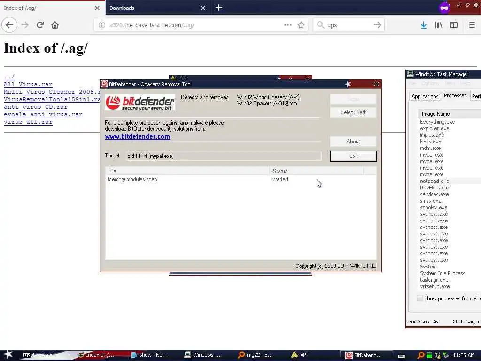Click the private browsing mask icon
The height and width of the screenshot is (361, 481).
pyautogui.click(x=444, y=8)
